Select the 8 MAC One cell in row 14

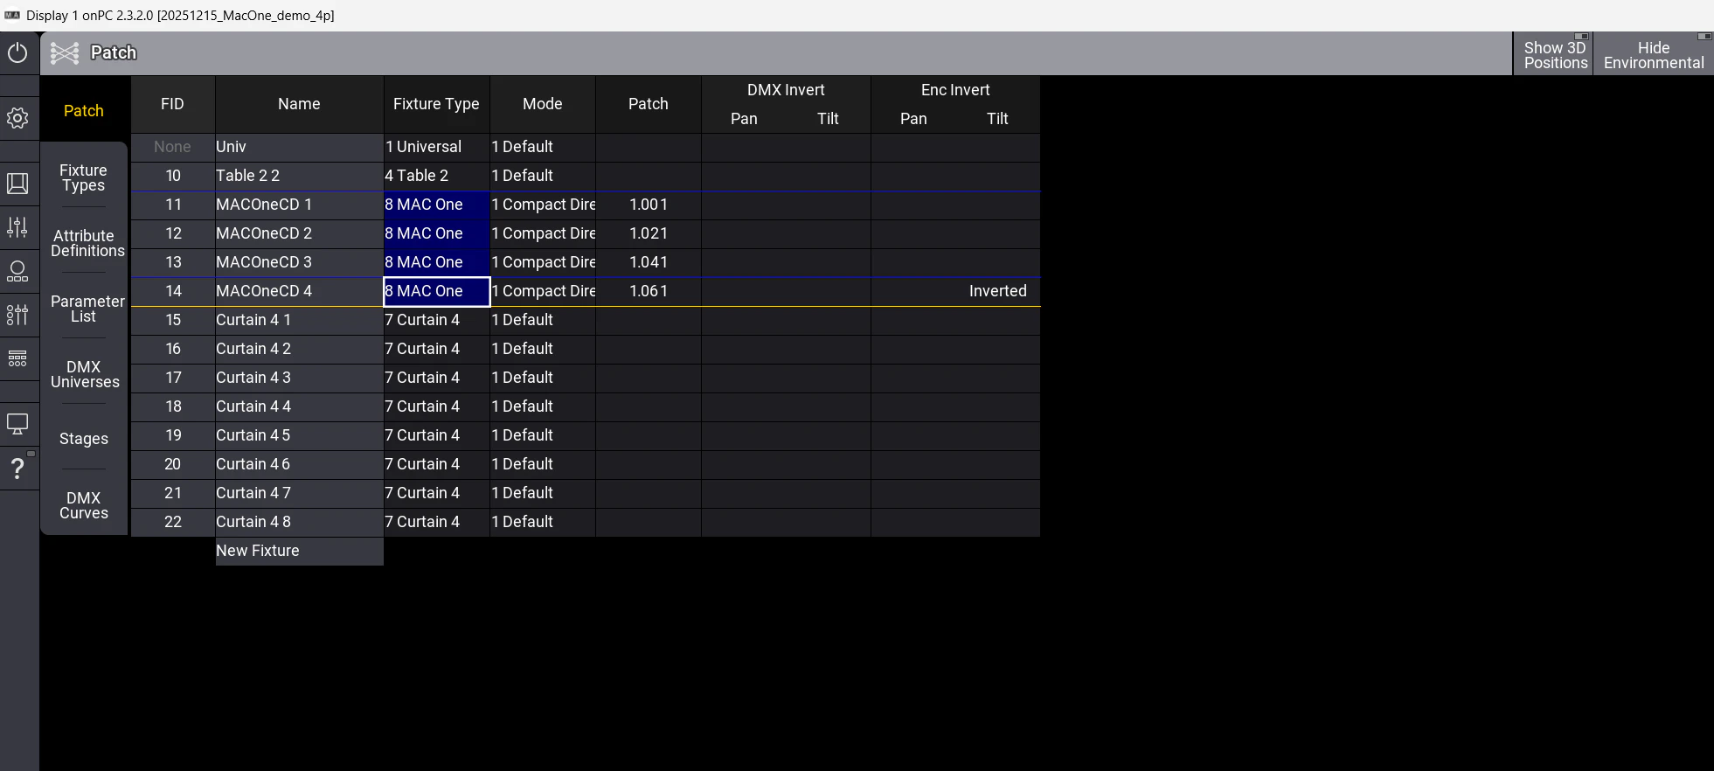tap(437, 291)
